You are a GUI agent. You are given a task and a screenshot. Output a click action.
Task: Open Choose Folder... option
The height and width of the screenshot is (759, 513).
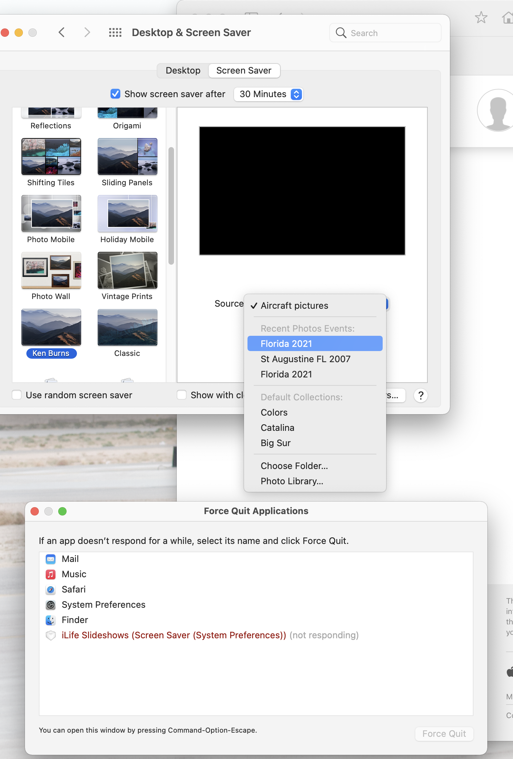(x=315, y=466)
